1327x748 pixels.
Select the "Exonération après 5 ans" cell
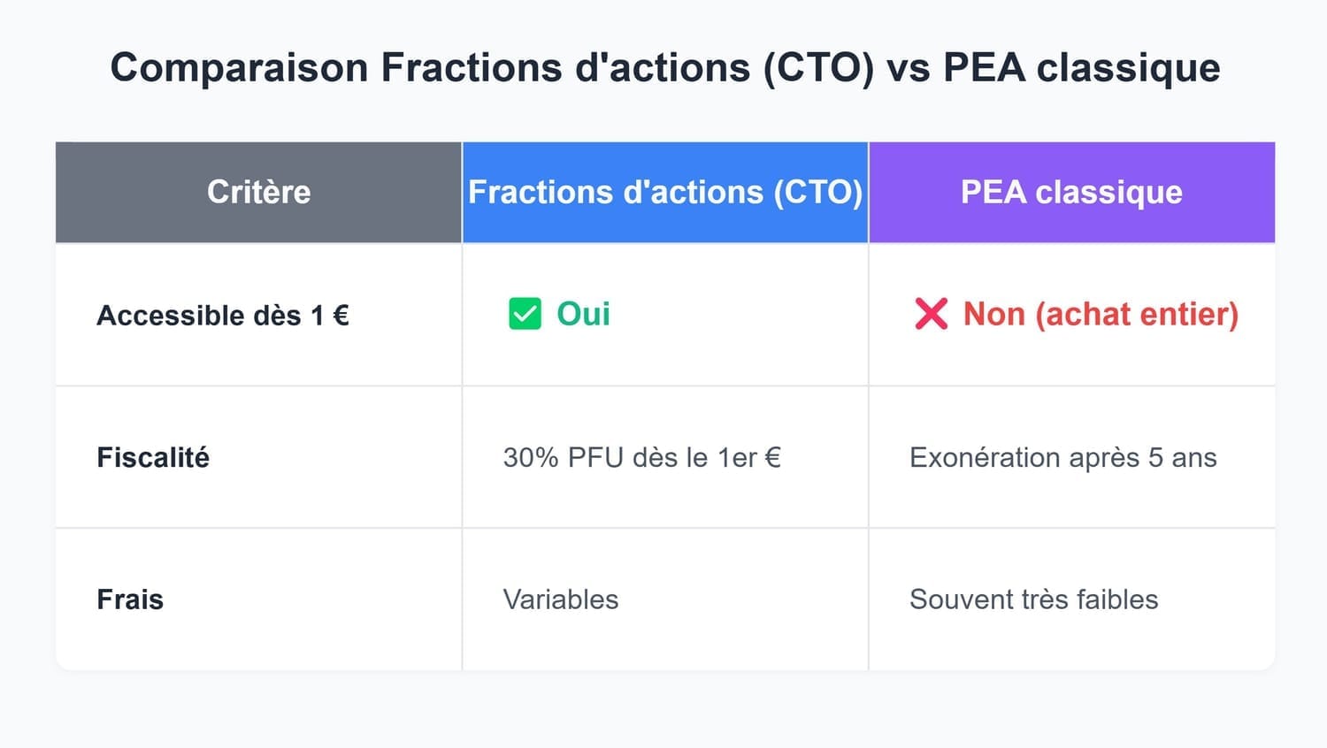click(x=1062, y=457)
